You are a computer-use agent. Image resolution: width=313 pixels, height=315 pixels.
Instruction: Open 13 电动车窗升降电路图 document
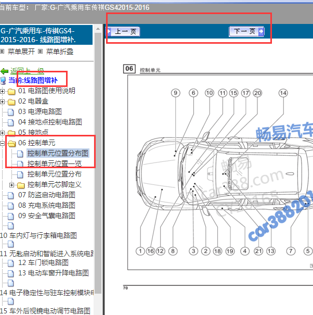[x=54, y=273]
